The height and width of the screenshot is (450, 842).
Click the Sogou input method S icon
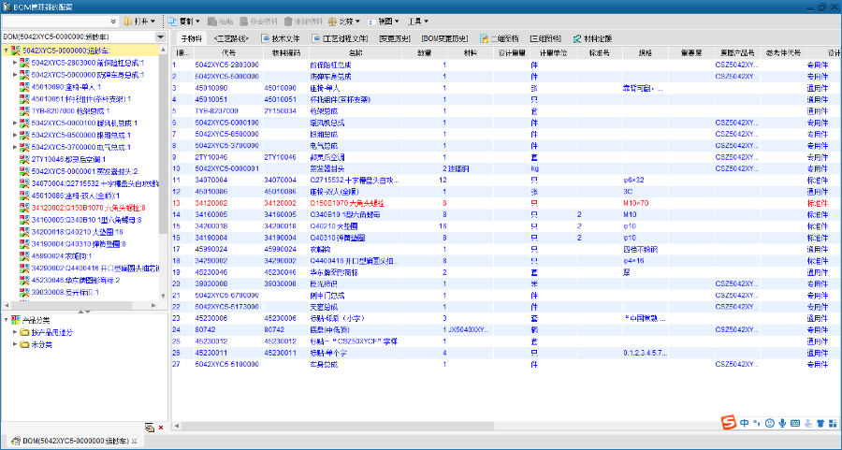click(x=727, y=424)
